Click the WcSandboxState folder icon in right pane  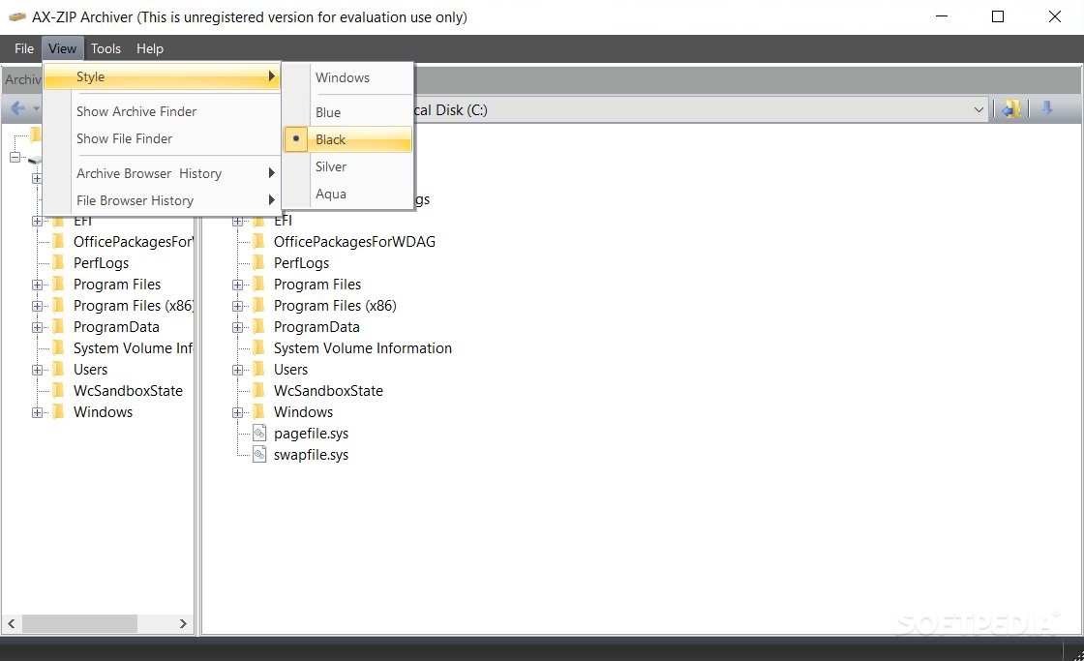259,391
